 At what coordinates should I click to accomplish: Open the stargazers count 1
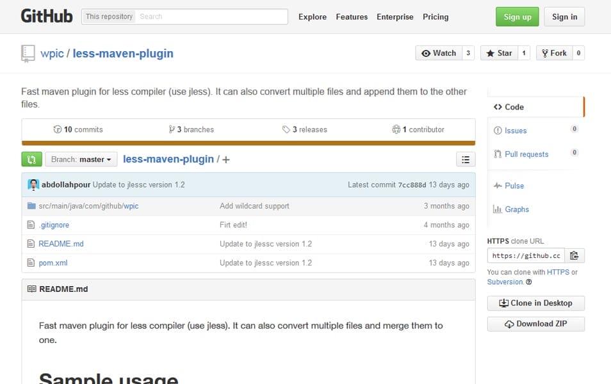click(x=524, y=53)
